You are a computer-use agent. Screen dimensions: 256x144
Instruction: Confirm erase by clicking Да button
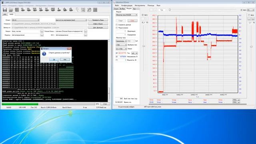coord(54,60)
